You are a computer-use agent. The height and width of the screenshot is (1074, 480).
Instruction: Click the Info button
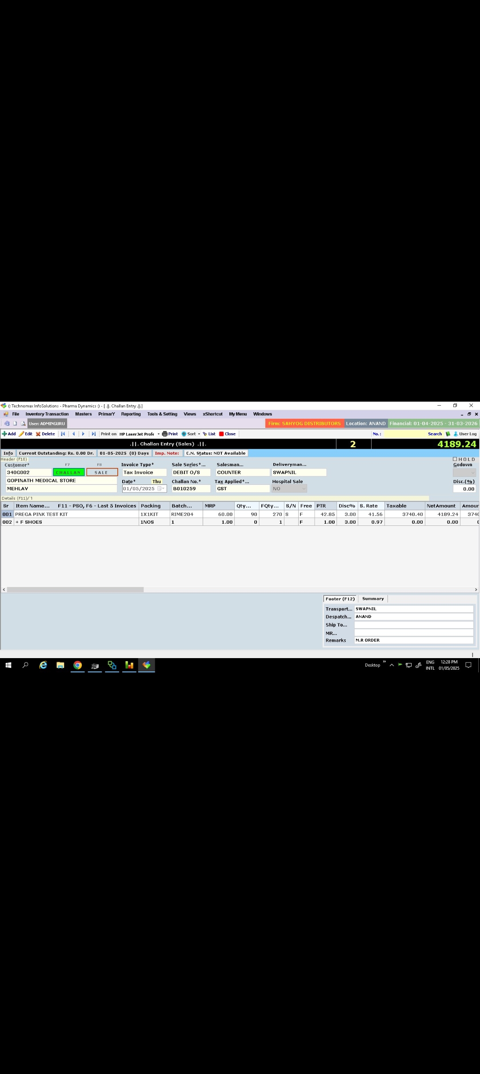[x=8, y=453]
